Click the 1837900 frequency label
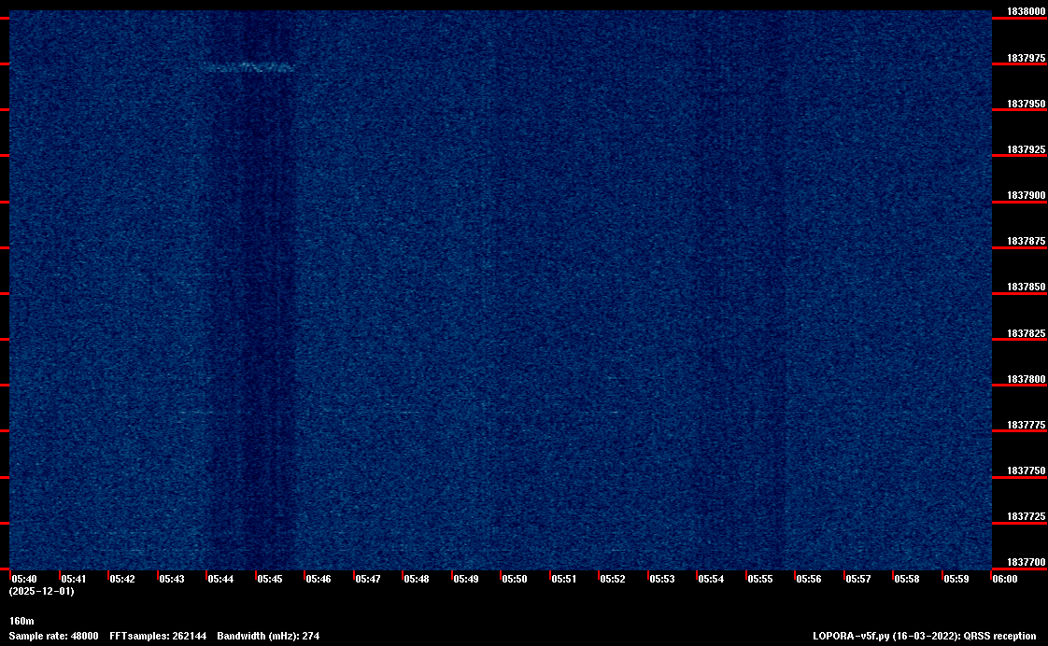The height and width of the screenshot is (646, 1048). pyautogui.click(x=1026, y=196)
